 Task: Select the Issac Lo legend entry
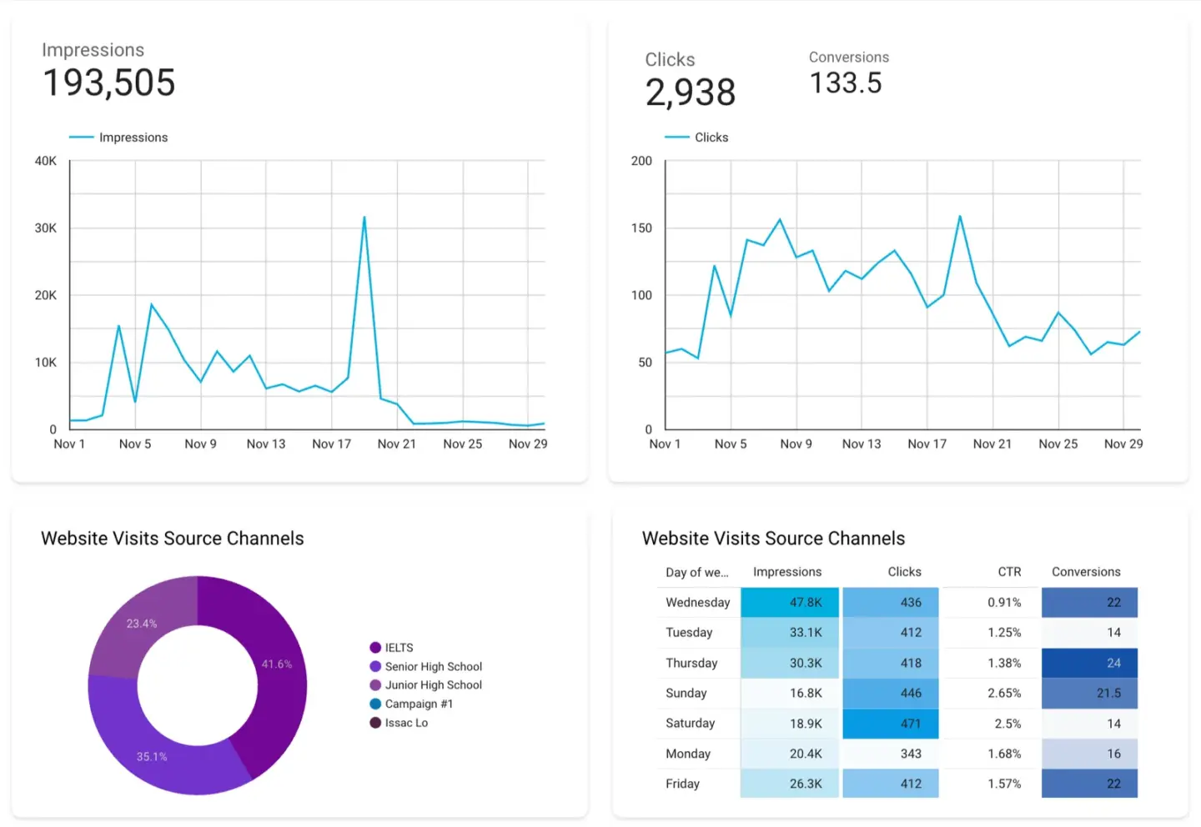tap(406, 723)
